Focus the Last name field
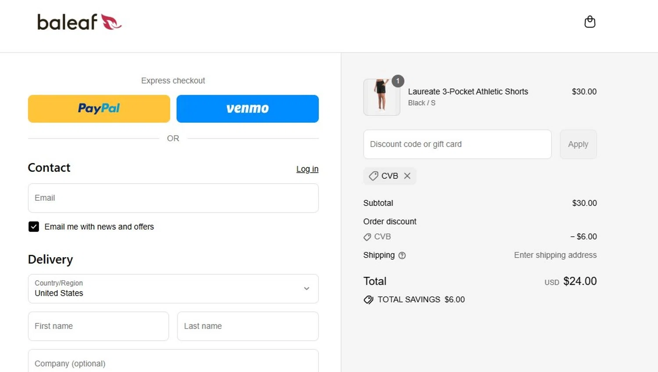 (248, 326)
